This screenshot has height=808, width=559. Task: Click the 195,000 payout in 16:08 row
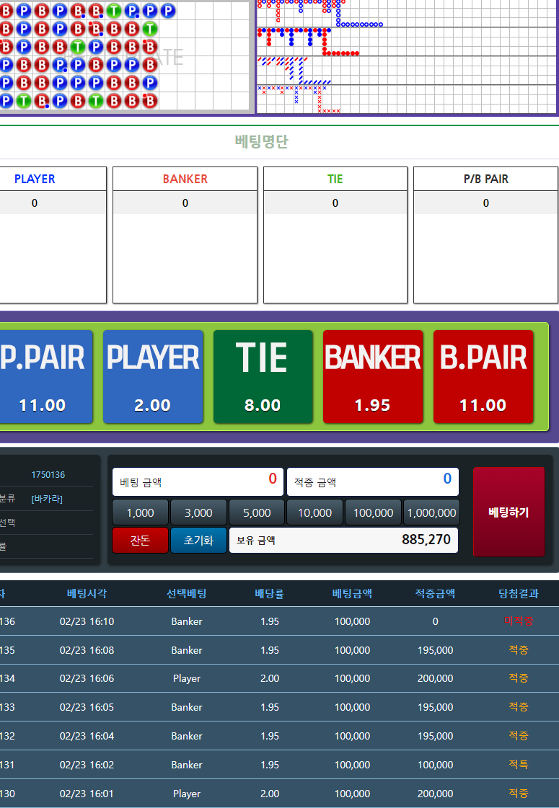point(435,650)
